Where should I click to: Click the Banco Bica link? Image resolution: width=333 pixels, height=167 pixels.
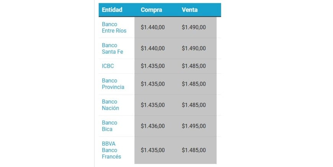click(109, 126)
